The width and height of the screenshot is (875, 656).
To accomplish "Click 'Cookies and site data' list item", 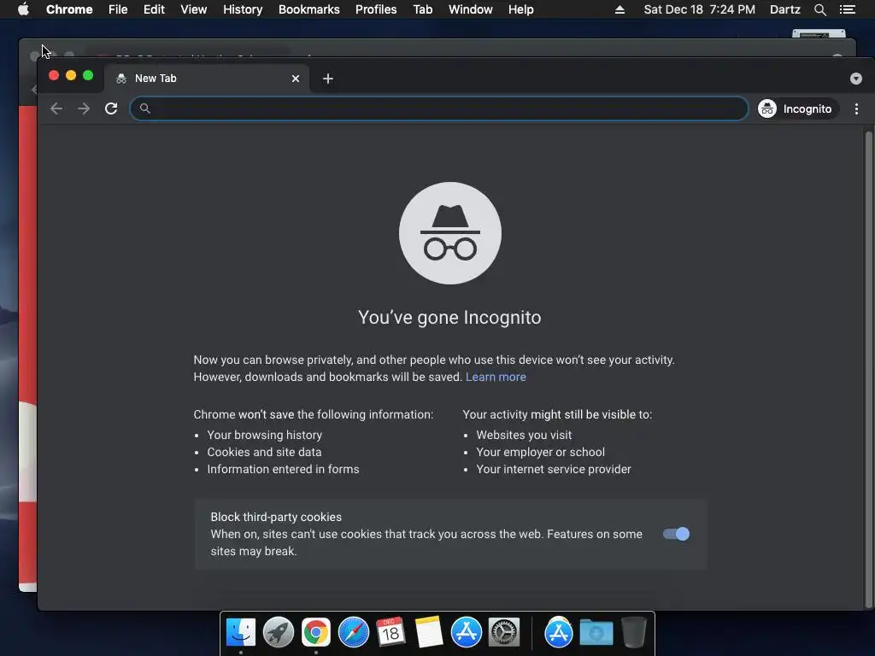I will click(x=264, y=453).
